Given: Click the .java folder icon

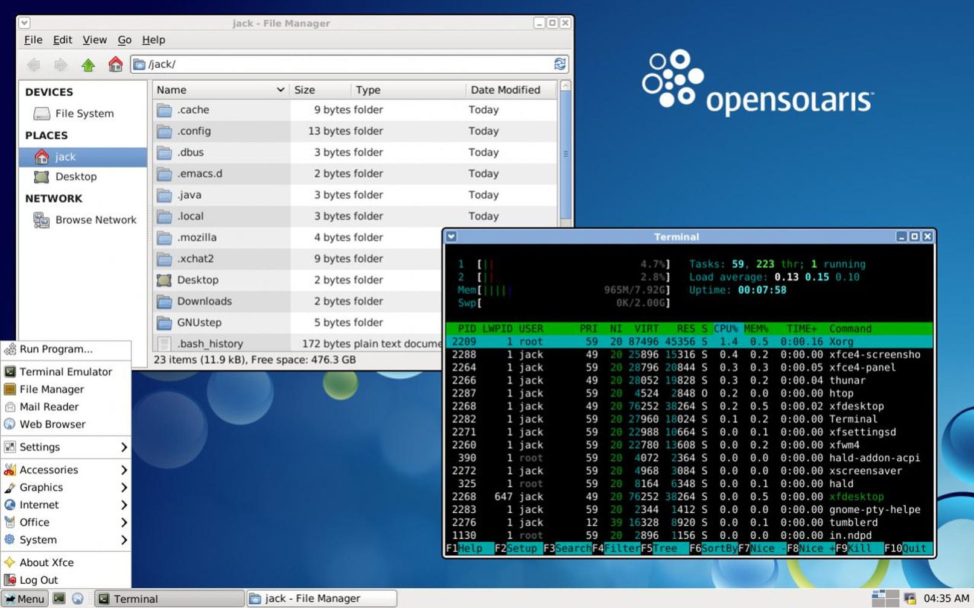Looking at the screenshot, I should click(x=164, y=195).
